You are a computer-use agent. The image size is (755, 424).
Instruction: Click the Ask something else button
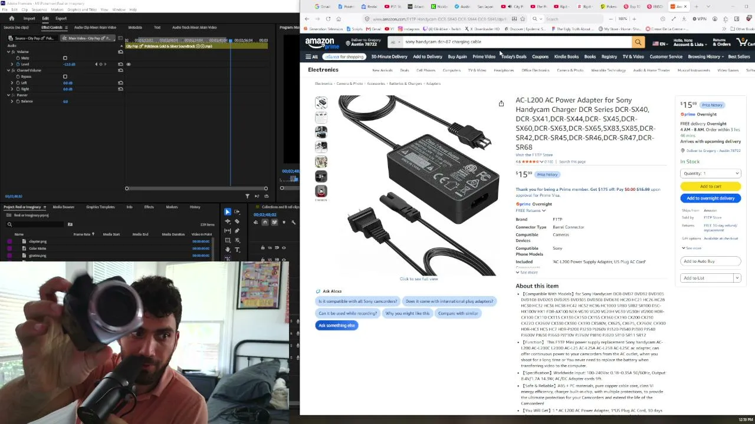pyautogui.click(x=337, y=326)
